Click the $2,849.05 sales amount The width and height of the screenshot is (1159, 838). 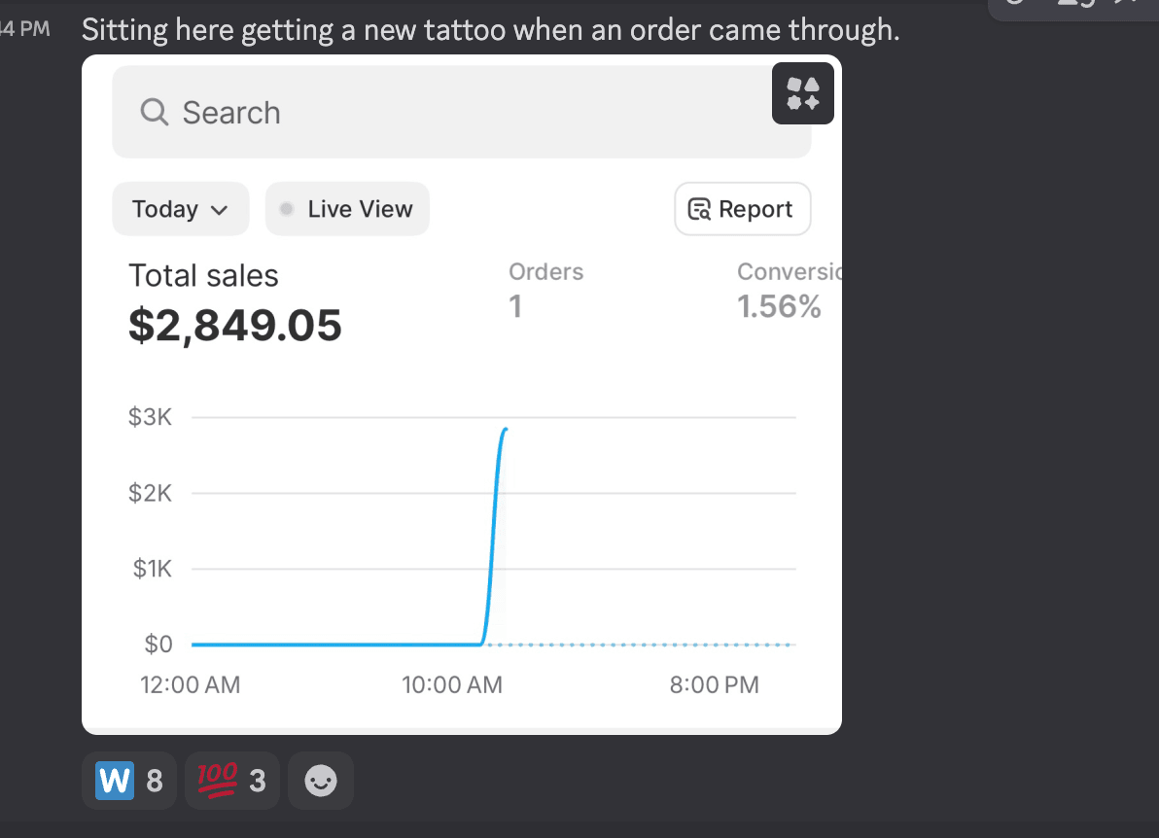235,326
